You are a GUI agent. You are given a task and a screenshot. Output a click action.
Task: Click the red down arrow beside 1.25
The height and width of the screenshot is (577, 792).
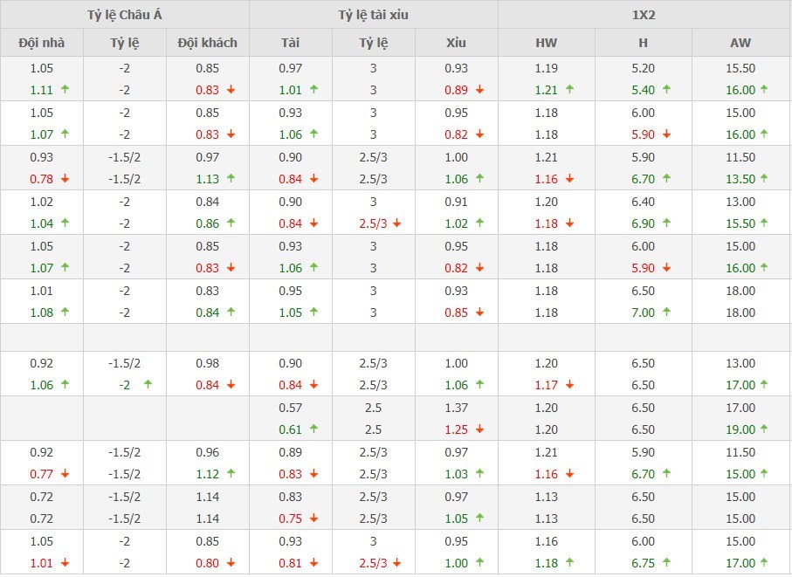(480, 429)
